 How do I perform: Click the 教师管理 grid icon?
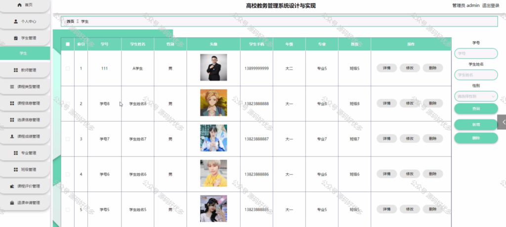(16, 70)
